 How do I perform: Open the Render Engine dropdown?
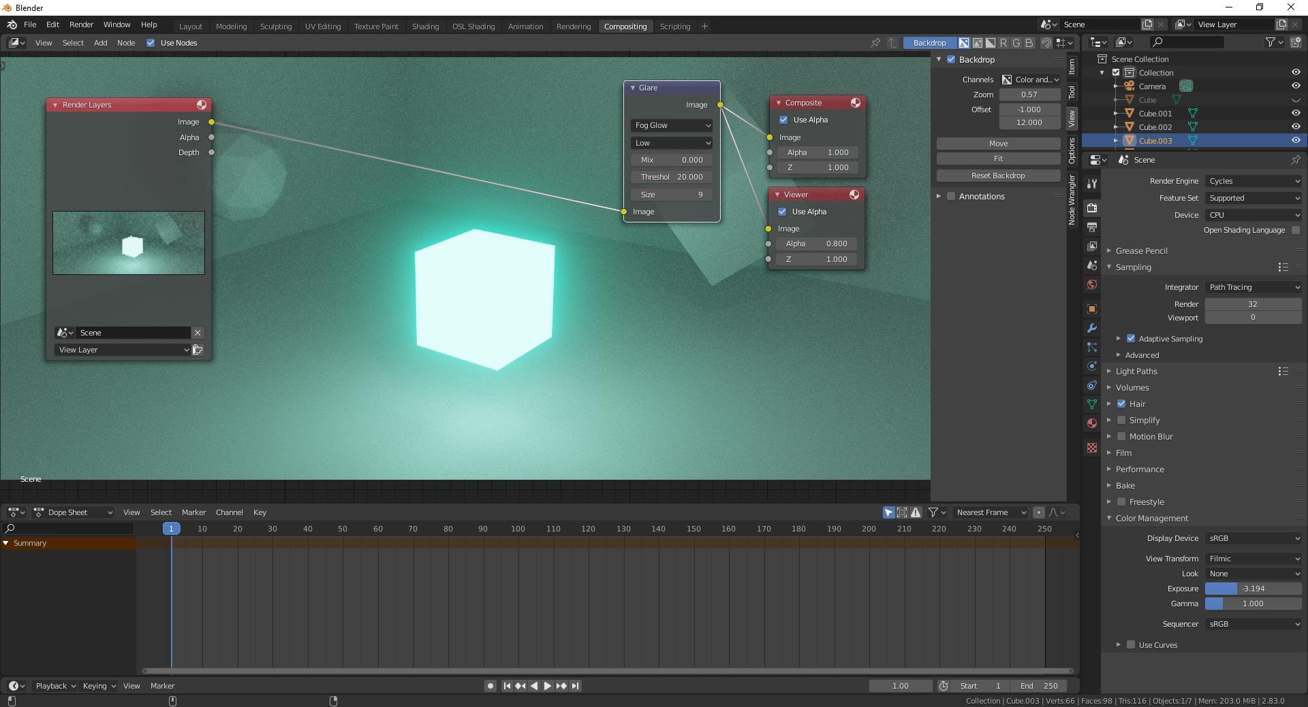(1253, 181)
